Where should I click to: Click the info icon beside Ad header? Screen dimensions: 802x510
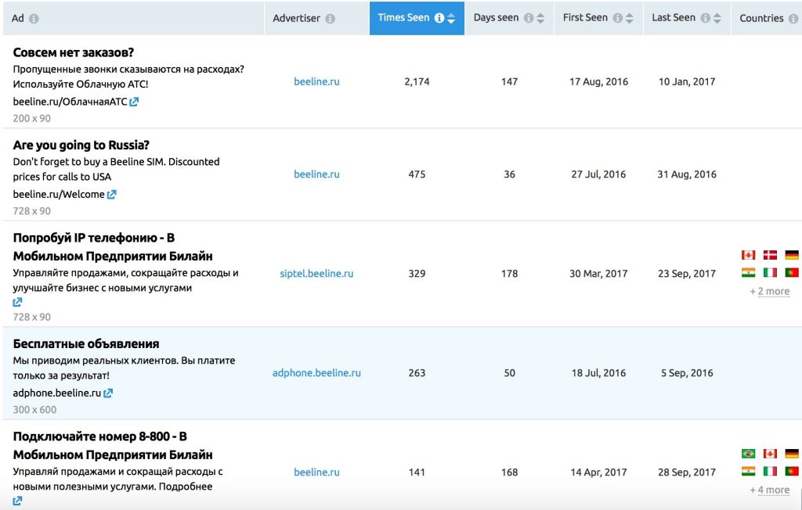coord(34,19)
